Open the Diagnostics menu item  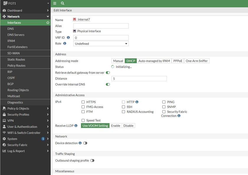tap(25, 102)
